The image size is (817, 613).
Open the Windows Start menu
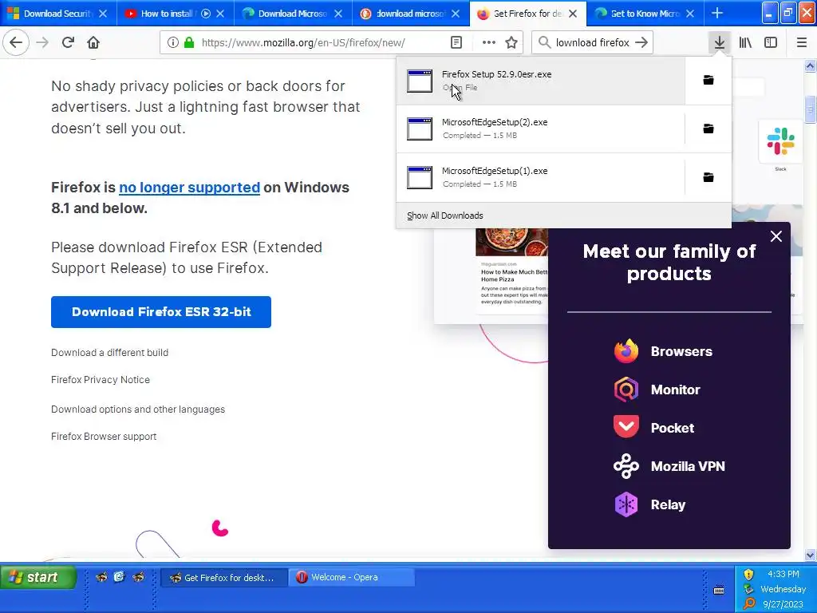pos(38,578)
